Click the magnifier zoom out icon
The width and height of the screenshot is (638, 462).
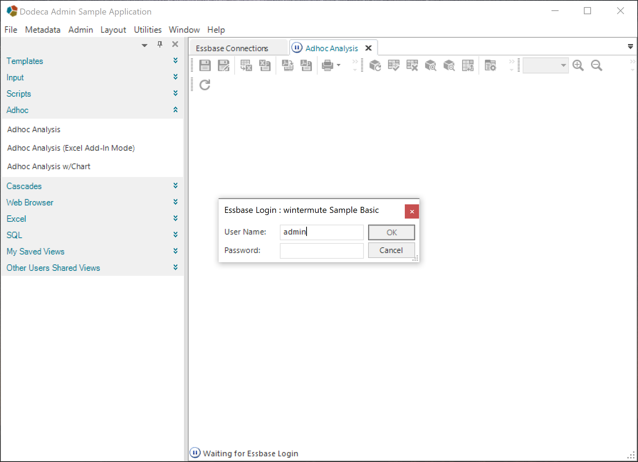coord(597,65)
